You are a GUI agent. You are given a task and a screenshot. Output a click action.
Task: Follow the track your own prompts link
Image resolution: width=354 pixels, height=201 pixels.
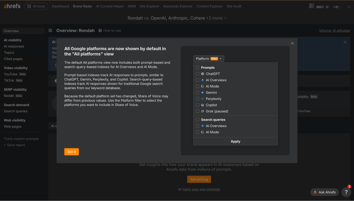pyautogui.click(x=202, y=189)
